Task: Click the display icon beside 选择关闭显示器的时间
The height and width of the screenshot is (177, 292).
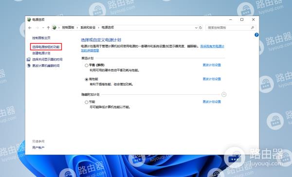Action: point(29,59)
